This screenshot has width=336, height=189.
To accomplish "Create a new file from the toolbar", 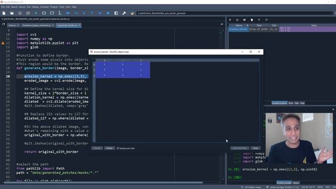I will [4, 13].
